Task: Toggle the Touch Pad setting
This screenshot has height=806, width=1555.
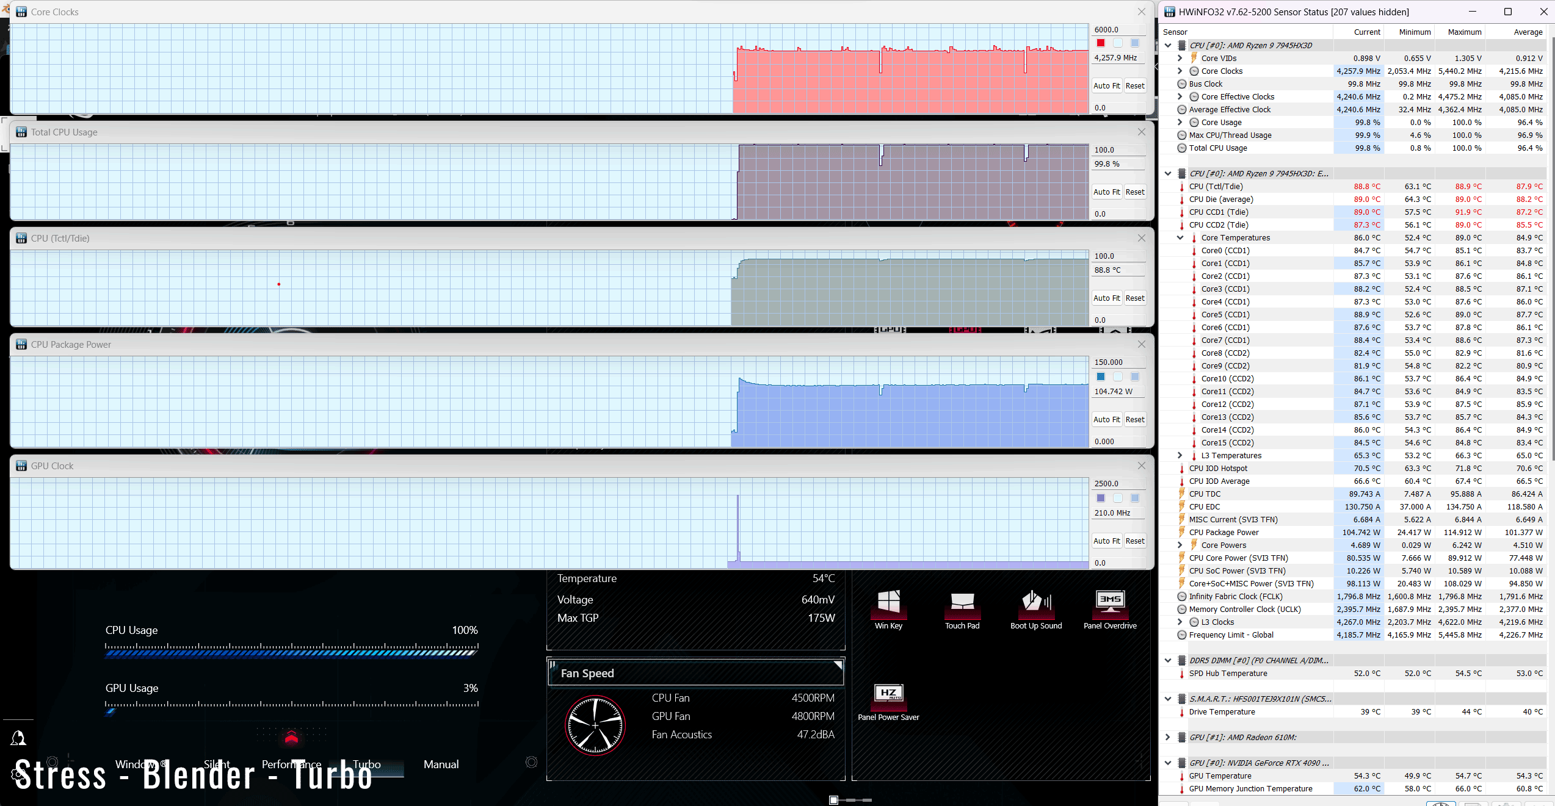Action: click(x=962, y=609)
